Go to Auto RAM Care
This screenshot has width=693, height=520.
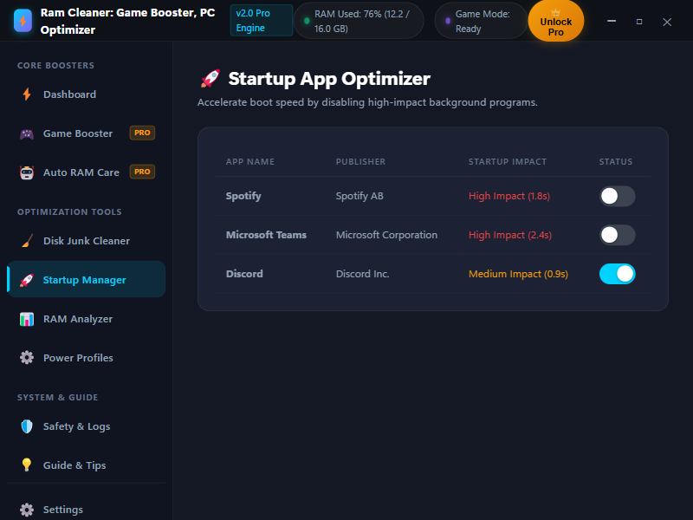tap(86, 172)
